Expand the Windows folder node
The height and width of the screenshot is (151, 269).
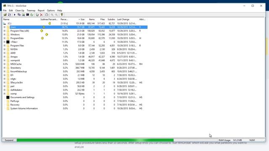coord(5,34)
